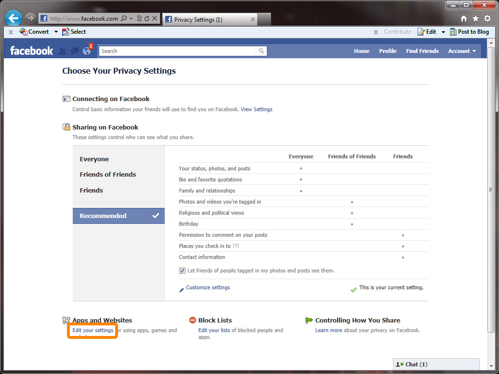
Task: Click the vertical scrollbar thumb
Action: tap(491, 190)
